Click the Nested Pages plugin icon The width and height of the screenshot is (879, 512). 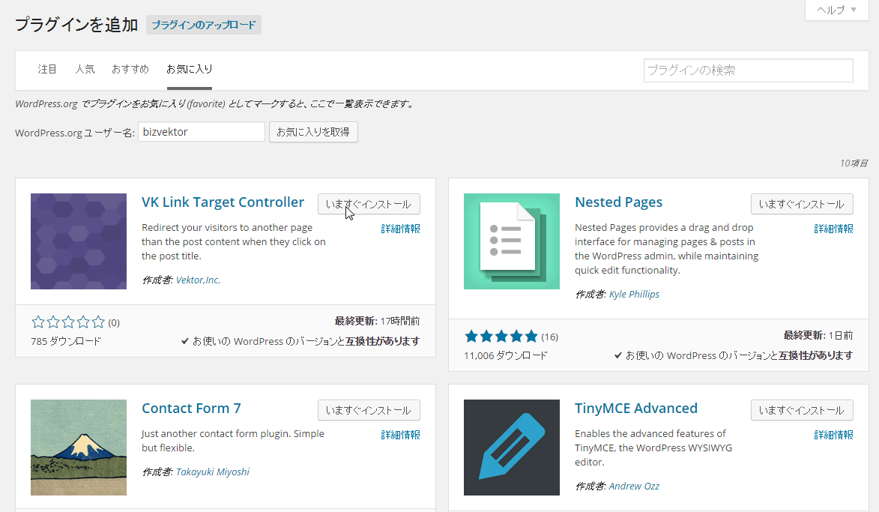(512, 241)
